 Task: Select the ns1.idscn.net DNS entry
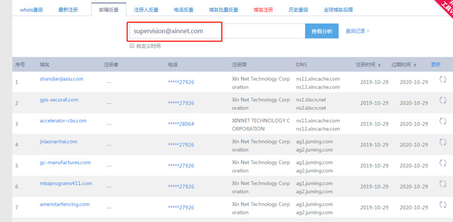click(311, 100)
